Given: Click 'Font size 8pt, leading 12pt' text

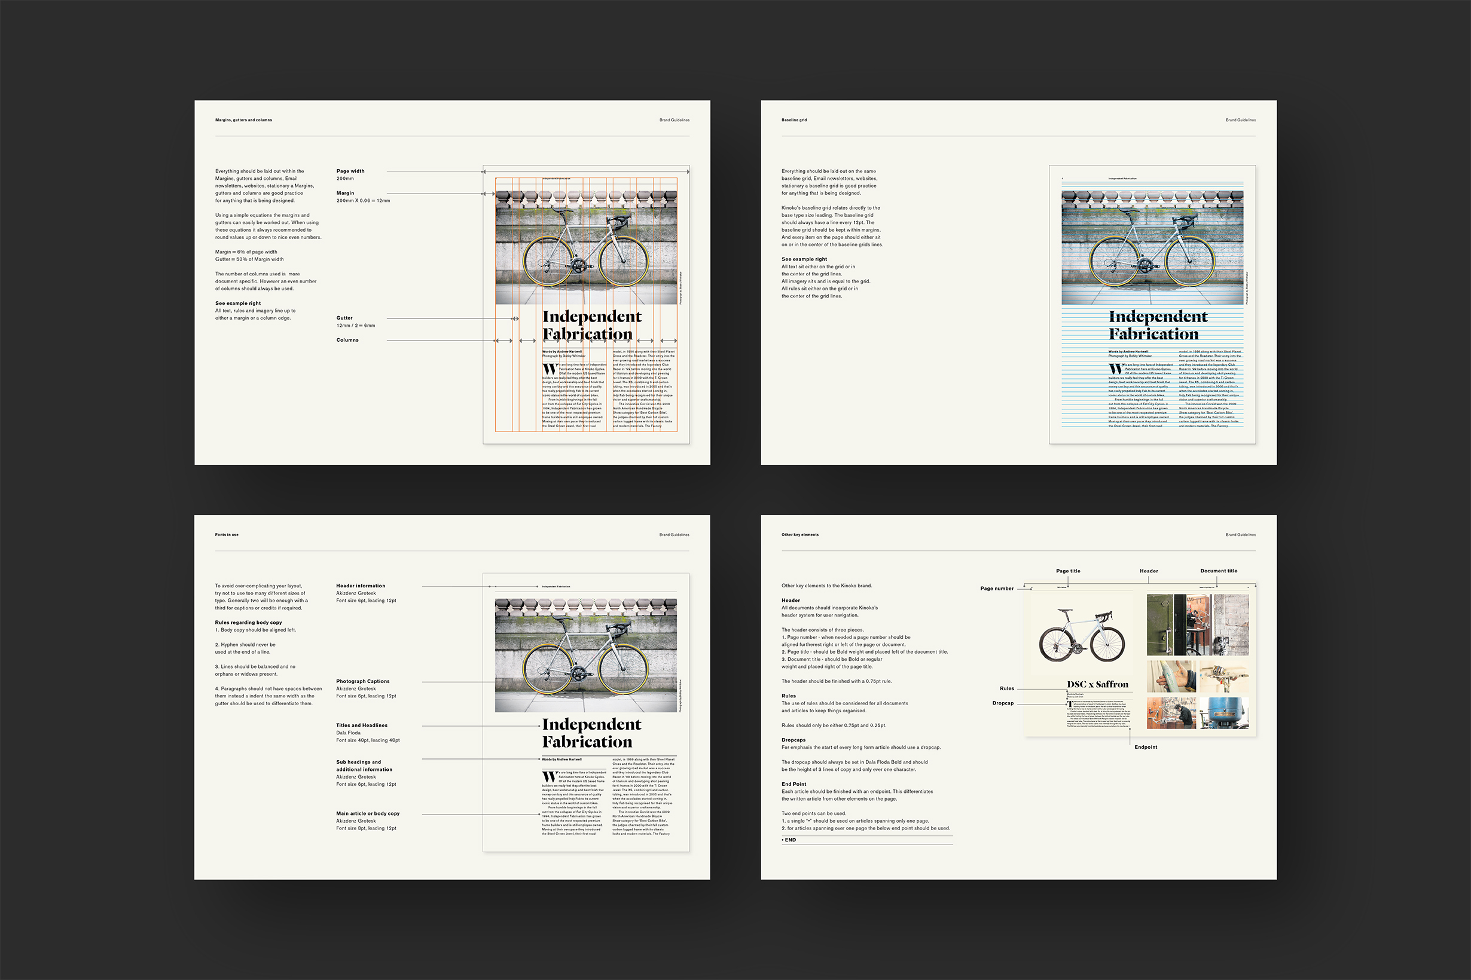Looking at the screenshot, I should click(x=366, y=829).
